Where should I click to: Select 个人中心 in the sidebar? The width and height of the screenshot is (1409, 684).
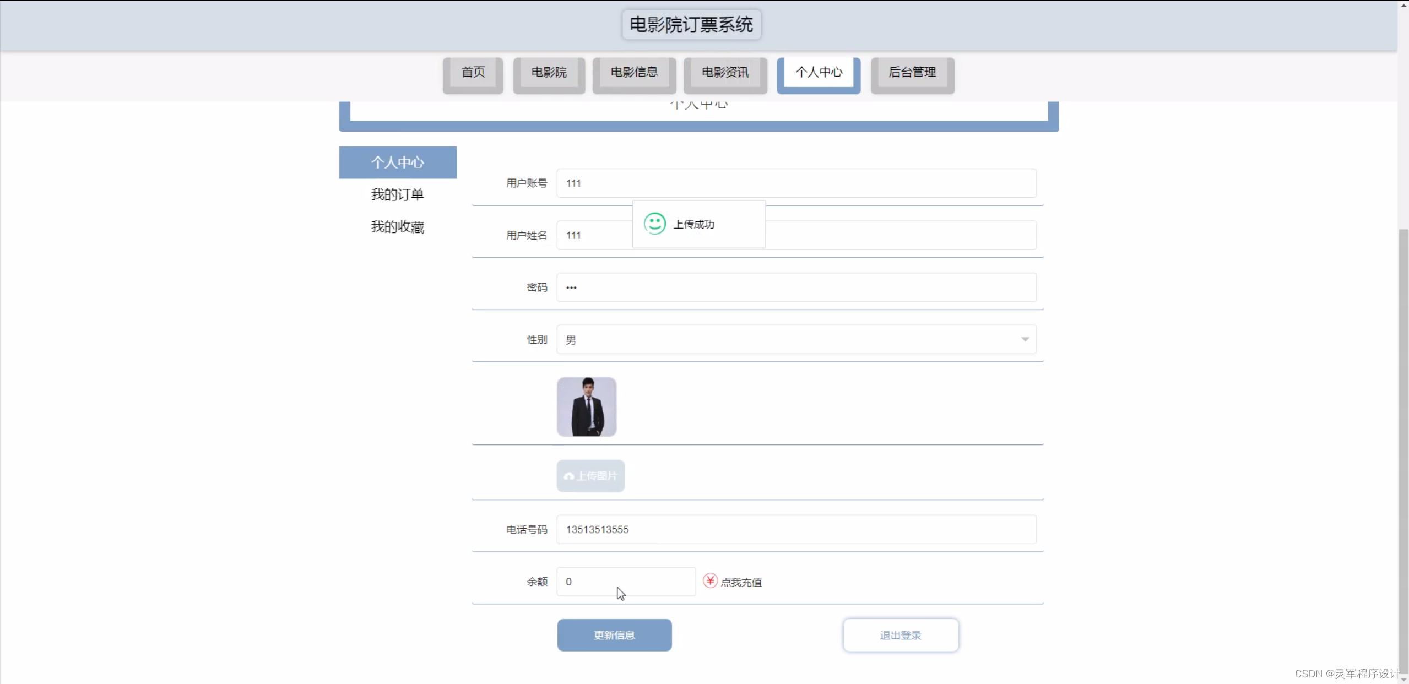(x=398, y=162)
